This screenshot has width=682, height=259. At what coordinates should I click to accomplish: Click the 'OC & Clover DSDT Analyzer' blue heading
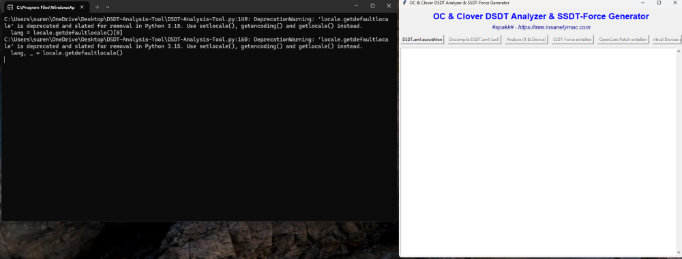click(541, 16)
